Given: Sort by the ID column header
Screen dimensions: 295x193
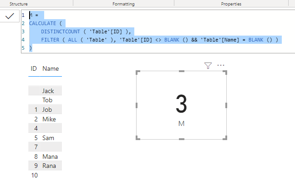Looking at the screenshot, I should [34, 68].
